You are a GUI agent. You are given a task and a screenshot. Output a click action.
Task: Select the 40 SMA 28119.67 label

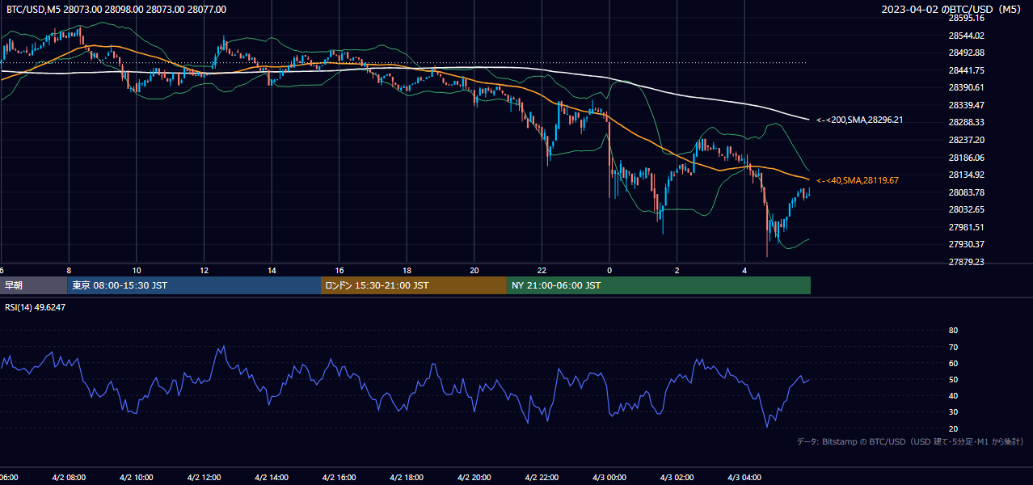pyautogui.click(x=857, y=180)
